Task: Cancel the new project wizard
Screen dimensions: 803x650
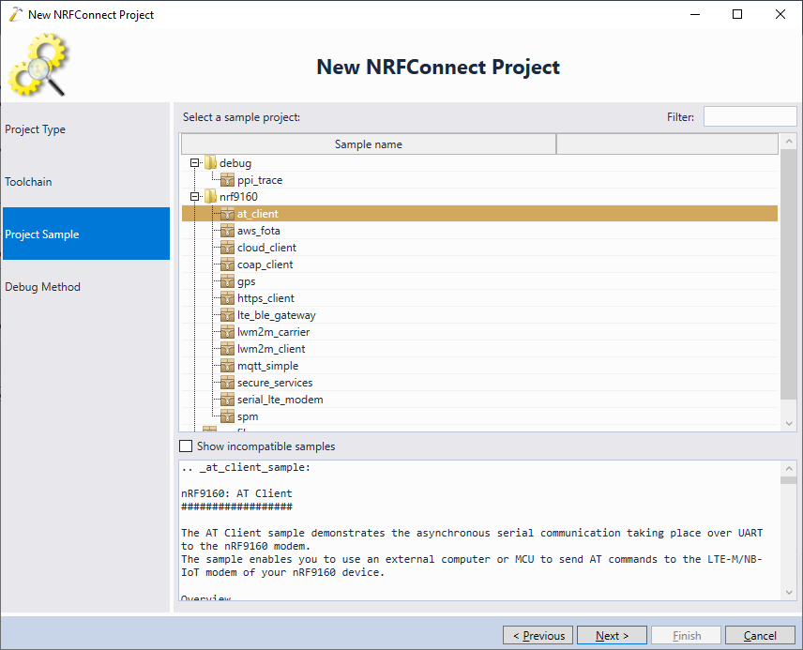Action: pos(760,635)
